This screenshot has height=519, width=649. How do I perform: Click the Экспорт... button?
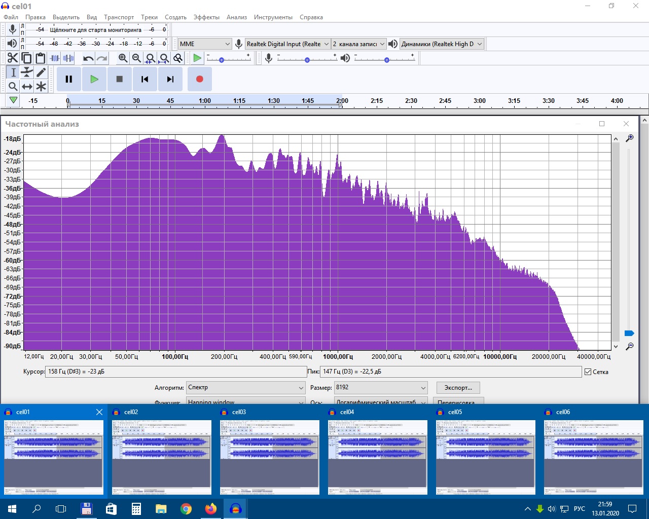click(x=458, y=388)
